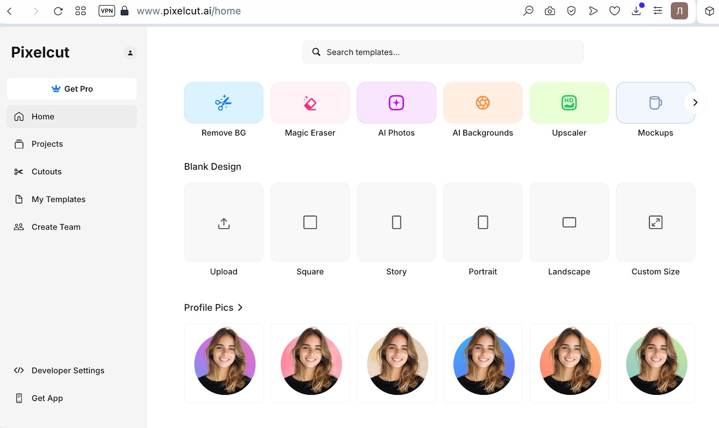Select Create Team in sidebar
This screenshot has width=719, height=428.
[x=72, y=227]
